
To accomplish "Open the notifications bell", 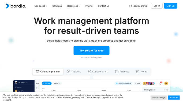I will 160,83.
